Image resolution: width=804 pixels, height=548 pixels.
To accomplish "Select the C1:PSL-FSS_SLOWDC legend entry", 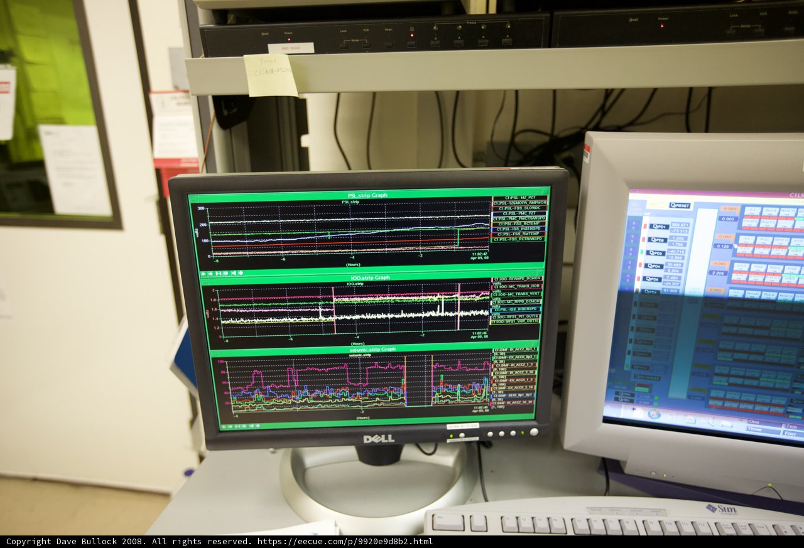I will pyautogui.click(x=519, y=208).
